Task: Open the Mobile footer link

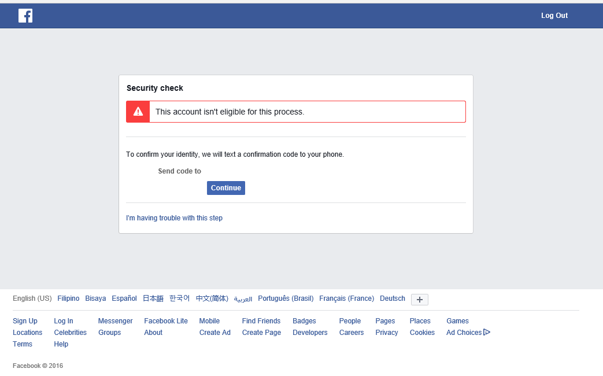Action: [x=209, y=321]
